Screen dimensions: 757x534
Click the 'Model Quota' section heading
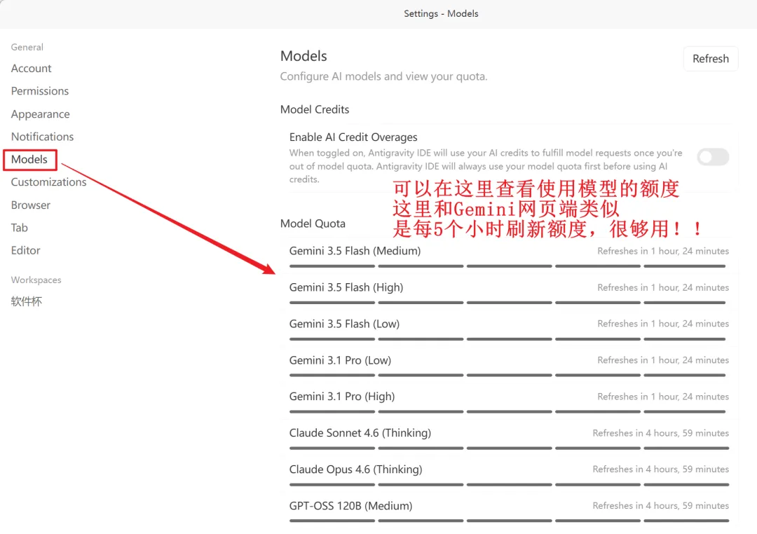tap(313, 224)
